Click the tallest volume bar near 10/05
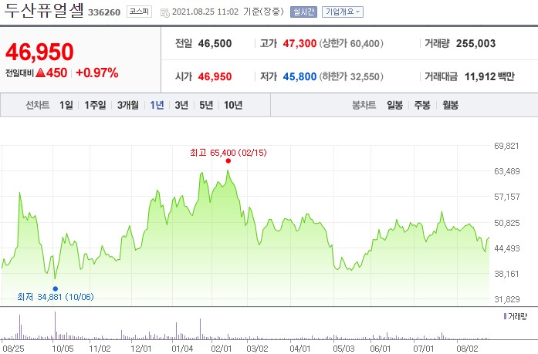This screenshot has height=354, width=538. 55,325
